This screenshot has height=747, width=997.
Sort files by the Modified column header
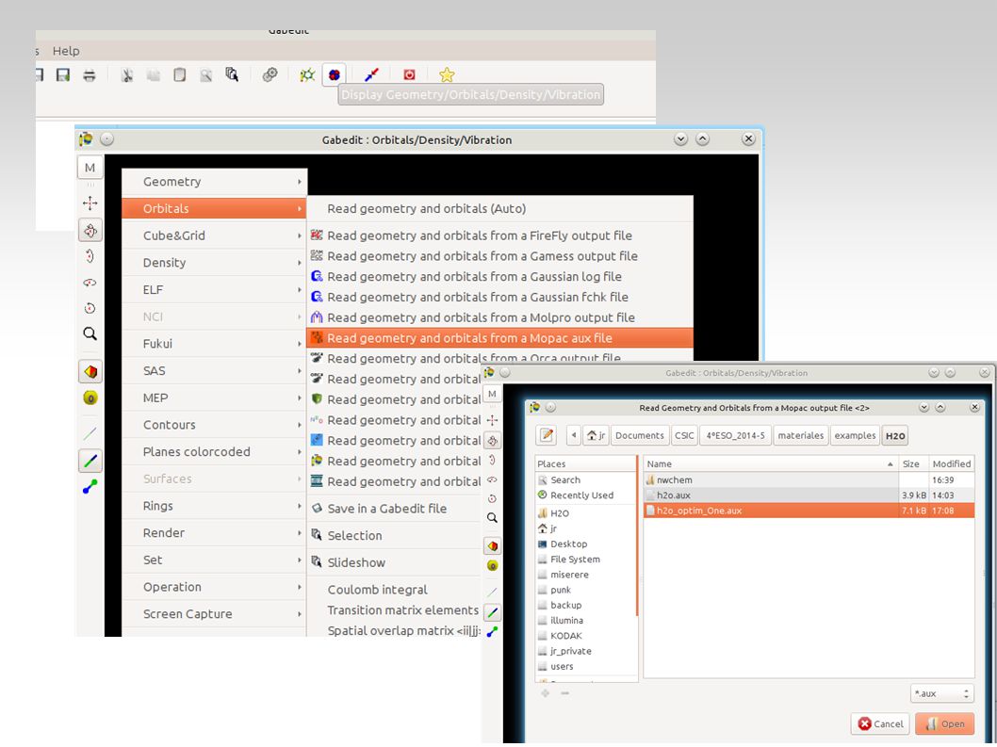(951, 464)
